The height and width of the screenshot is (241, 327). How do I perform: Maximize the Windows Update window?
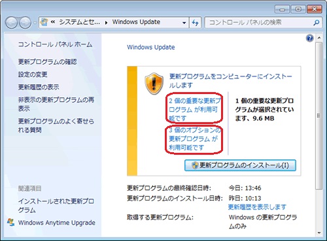tap(298, 10)
